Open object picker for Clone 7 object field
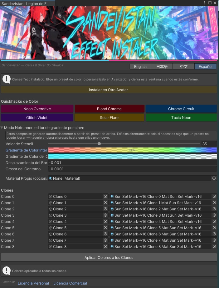219x288 pixels. (x=105, y=240)
